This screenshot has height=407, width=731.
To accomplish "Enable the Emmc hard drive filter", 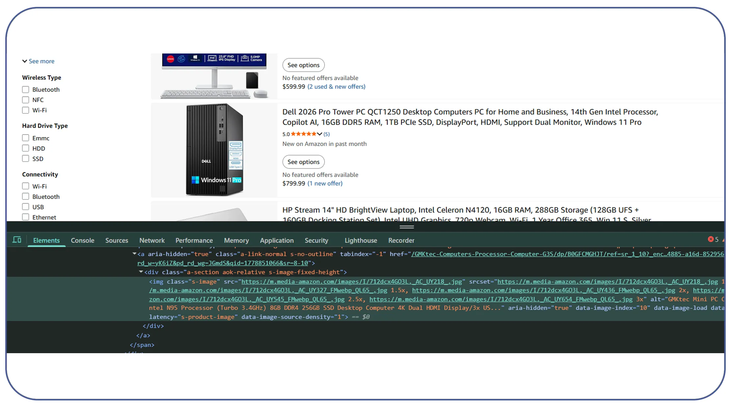I will point(26,138).
